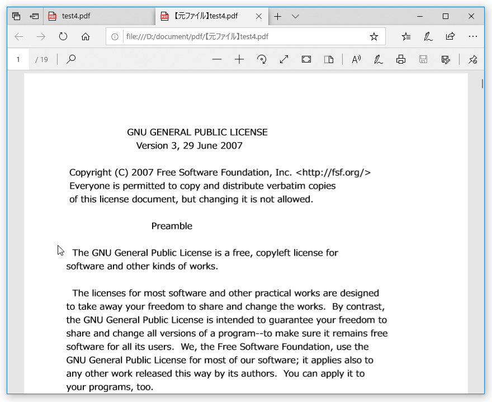Set these tabs aside icon
Image resolution: width=492 pixels, height=402 pixels.
34,16
